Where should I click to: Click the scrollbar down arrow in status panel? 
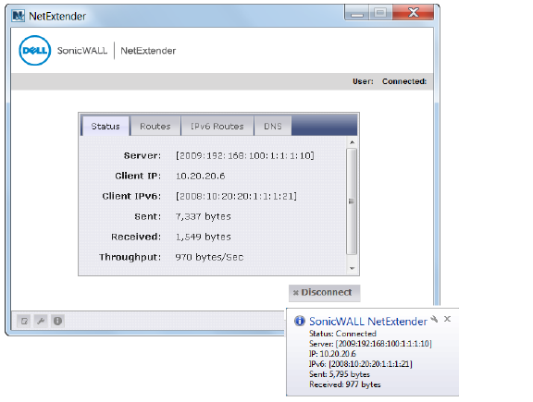[x=353, y=269]
